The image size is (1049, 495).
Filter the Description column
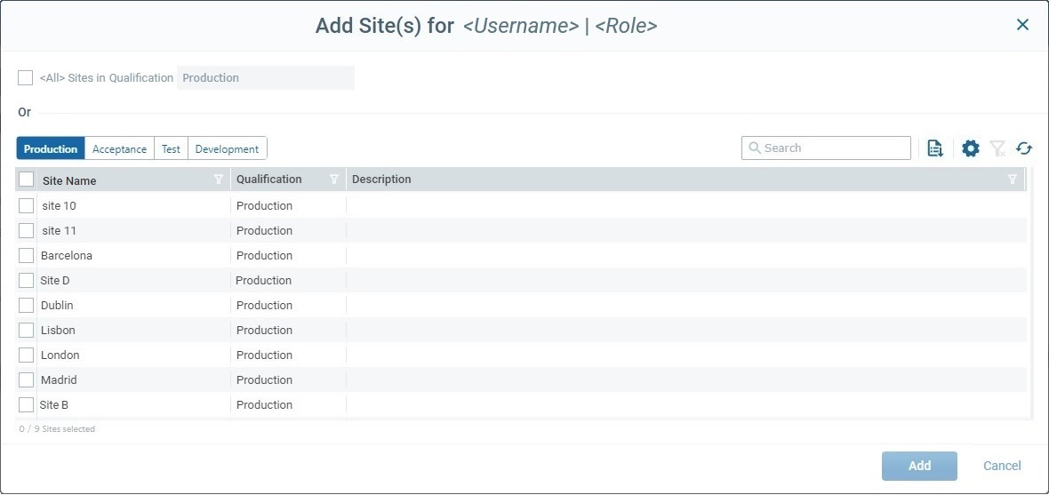(1012, 180)
